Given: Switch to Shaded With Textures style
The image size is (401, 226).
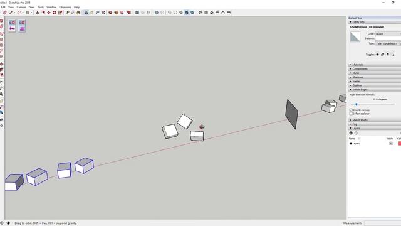Looking at the screenshot, I should tap(187, 13).
